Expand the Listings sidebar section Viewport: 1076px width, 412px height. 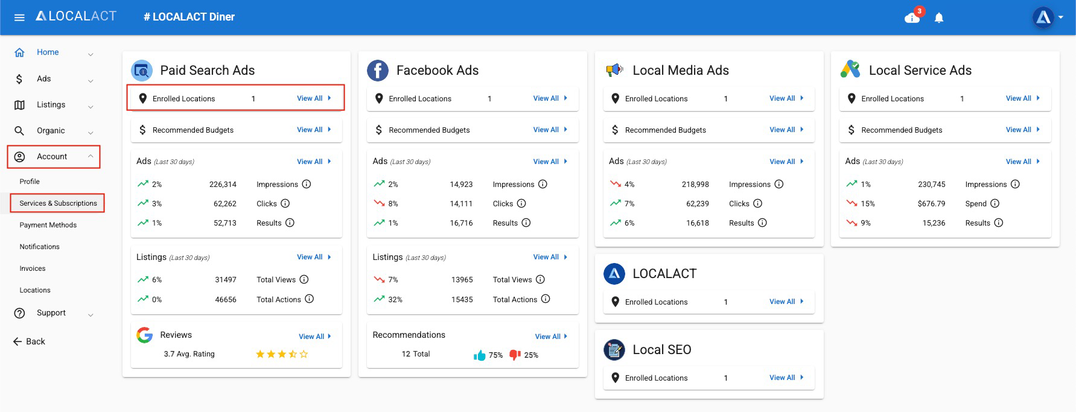pyautogui.click(x=91, y=106)
